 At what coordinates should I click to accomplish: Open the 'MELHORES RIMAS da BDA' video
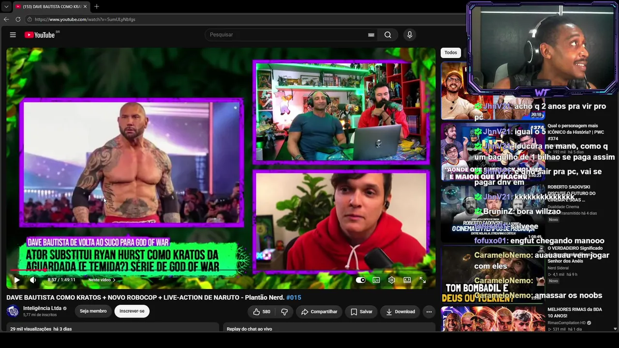pyautogui.click(x=575, y=312)
